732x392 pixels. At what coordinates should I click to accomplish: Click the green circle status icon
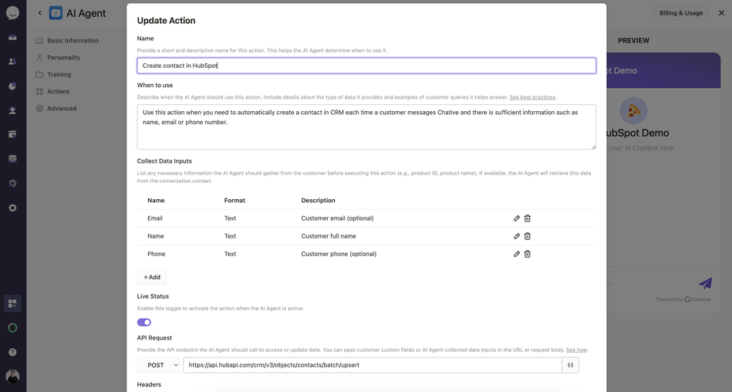coord(12,328)
